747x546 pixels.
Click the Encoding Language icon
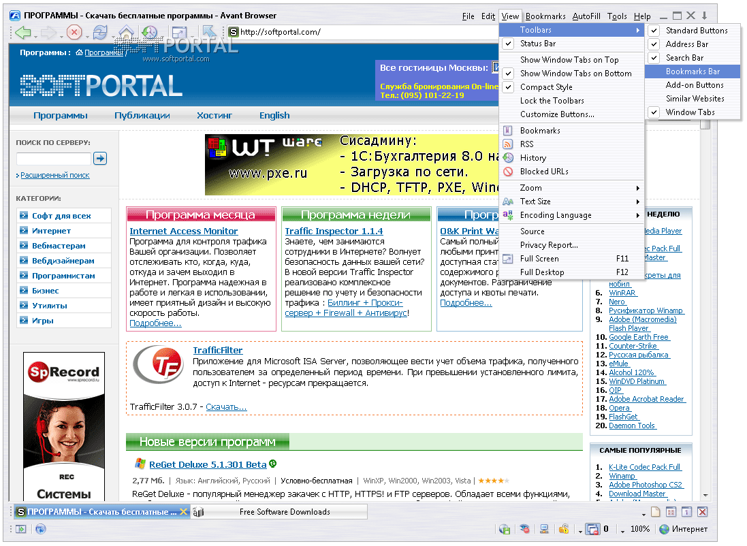click(508, 215)
